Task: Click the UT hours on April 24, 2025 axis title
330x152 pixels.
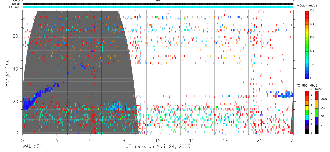Action: click(x=158, y=146)
